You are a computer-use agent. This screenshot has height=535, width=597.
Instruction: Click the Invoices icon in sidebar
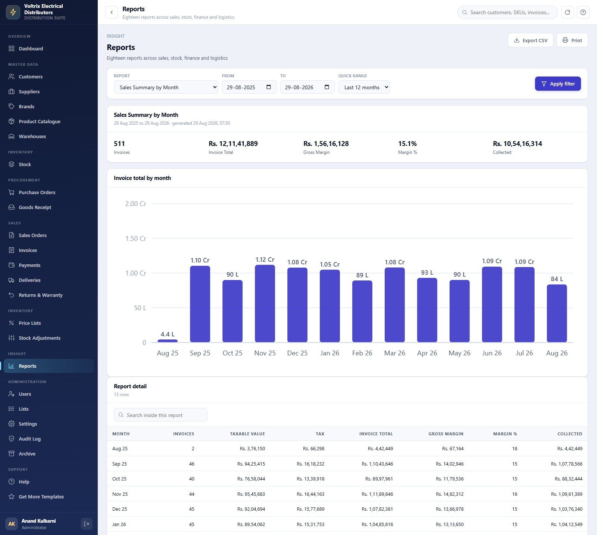click(x=12, y=250)
